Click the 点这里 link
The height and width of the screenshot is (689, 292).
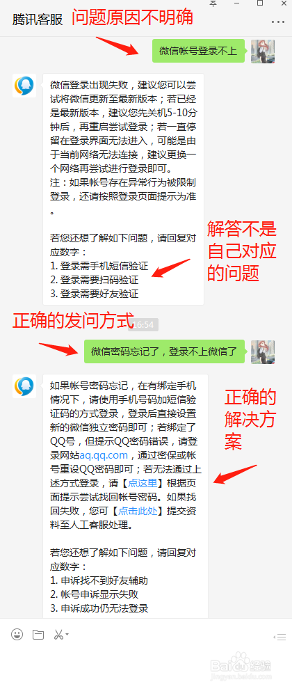pos(143,484)
